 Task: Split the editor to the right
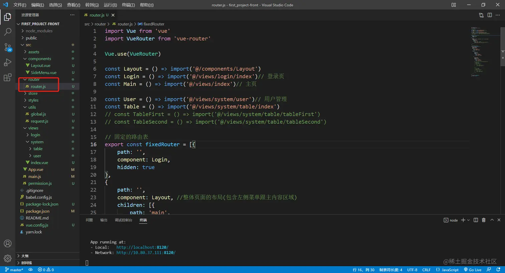[490, 15]
